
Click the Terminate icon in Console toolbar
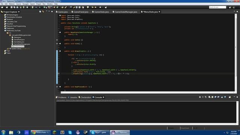pos(200,97)
